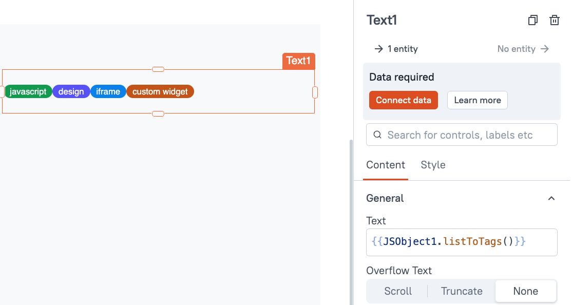Collapse the General section

click(x=551, y=198)
